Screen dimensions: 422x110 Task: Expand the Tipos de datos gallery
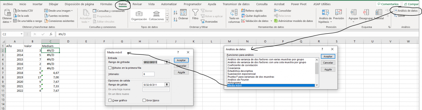[167, 20]
